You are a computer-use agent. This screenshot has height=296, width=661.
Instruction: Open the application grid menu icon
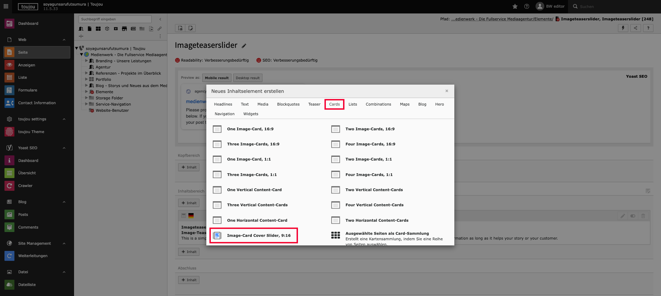(6, 7)
